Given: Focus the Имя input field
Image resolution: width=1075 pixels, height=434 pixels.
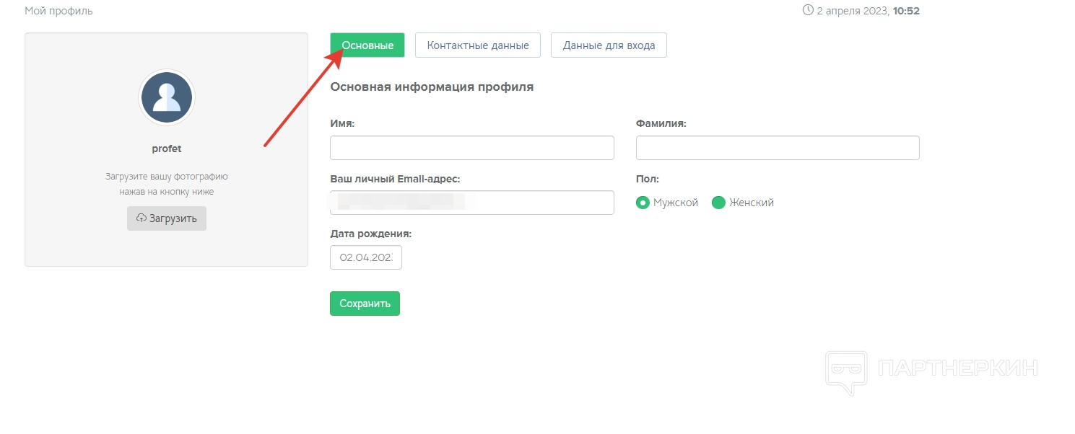Looking at the screenshot, I should click(x=471, y=148).
